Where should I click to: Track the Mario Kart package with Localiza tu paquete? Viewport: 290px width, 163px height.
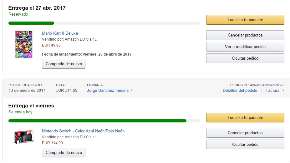(x=245, y=20)
